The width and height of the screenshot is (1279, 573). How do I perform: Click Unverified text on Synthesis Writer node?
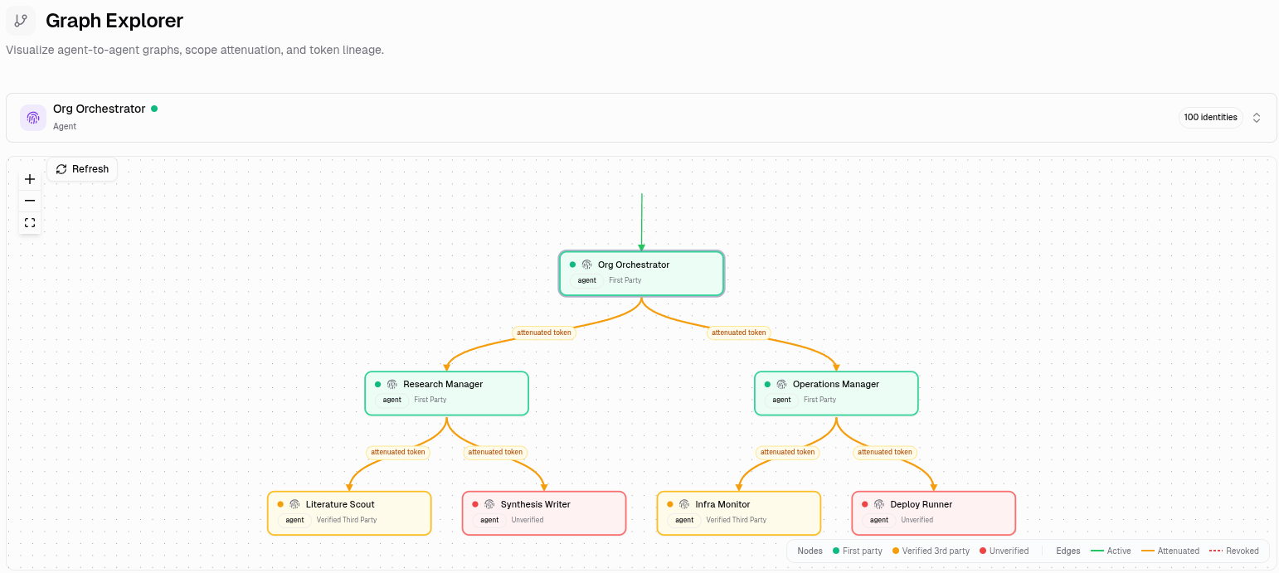528,520
